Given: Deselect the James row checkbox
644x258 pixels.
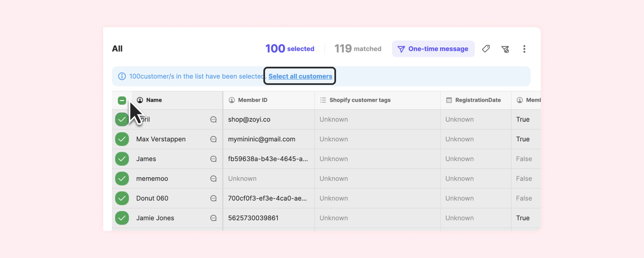Looking at the screenshot, I should (x=122, y=159).
